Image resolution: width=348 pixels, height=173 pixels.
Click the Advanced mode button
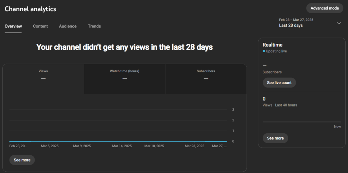(x=325, y=8)
